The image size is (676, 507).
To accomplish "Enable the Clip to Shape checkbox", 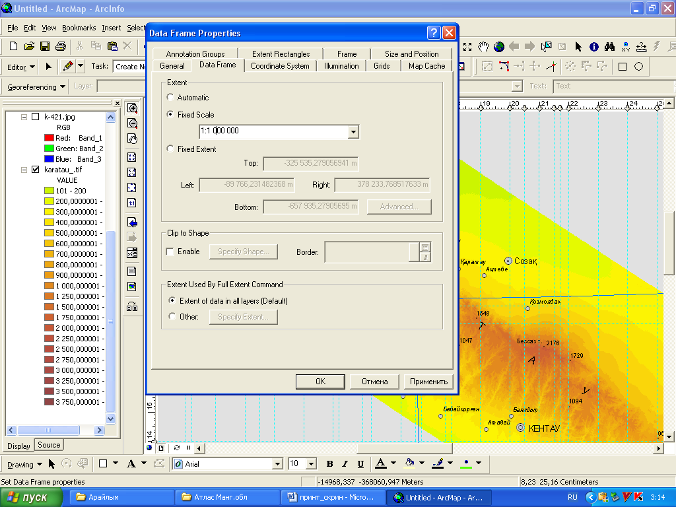I will tap(170, 252).
